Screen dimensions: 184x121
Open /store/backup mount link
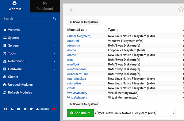point(76,79)
